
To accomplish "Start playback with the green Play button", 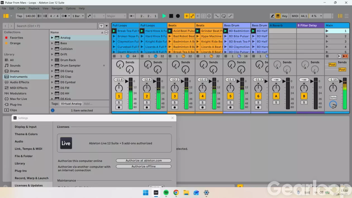I will point(164,16).
